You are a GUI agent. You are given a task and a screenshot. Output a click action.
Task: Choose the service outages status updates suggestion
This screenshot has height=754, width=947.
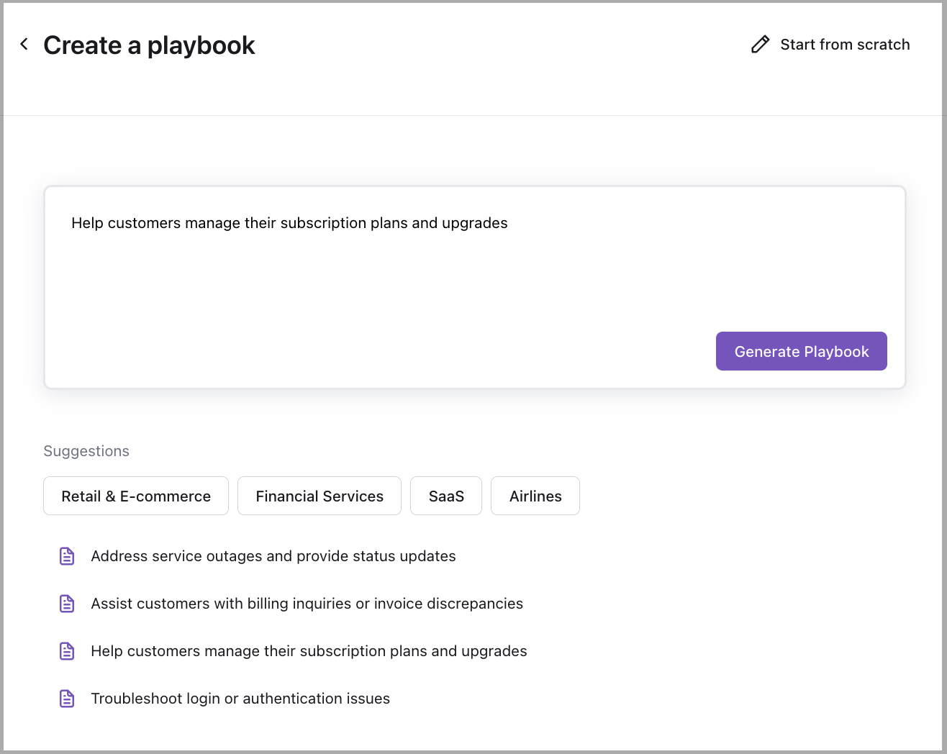coord(273,556)
